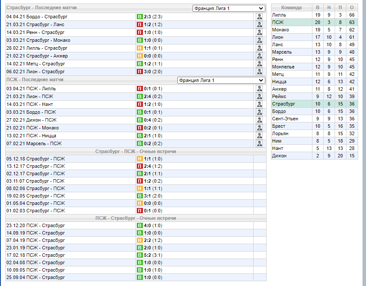Click the orange Н badge for 07.04.19 ПСЖ - Страсбург

[139, 240]
